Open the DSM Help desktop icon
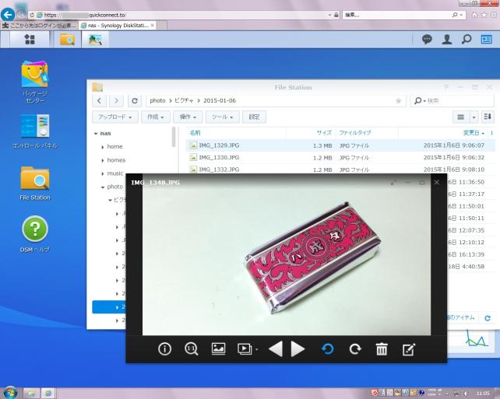This screenshot has width=500, height=399. pos(34,233)
